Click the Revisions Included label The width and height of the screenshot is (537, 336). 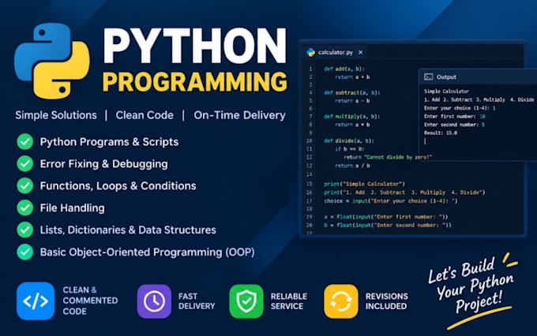click(387, 301)
